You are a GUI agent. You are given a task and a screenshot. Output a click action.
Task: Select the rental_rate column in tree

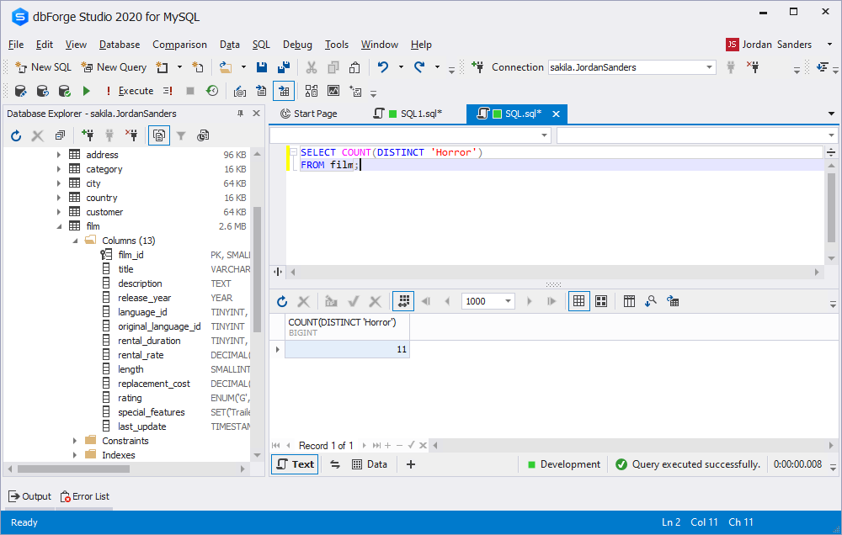click(141, 355)
